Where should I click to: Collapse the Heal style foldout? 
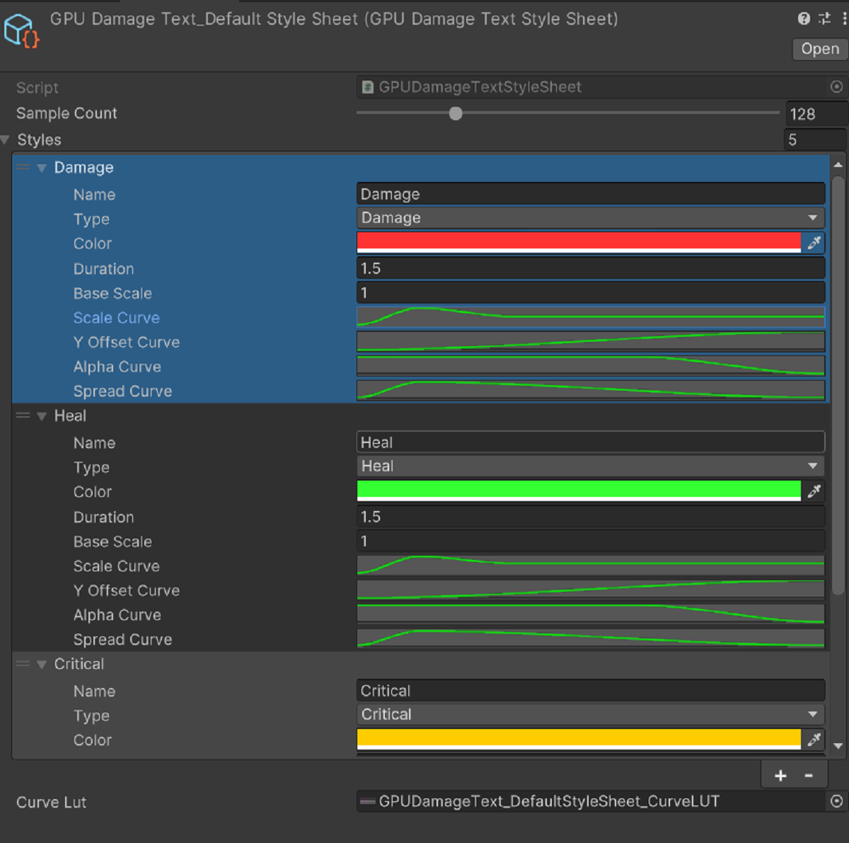pos(42,416)
